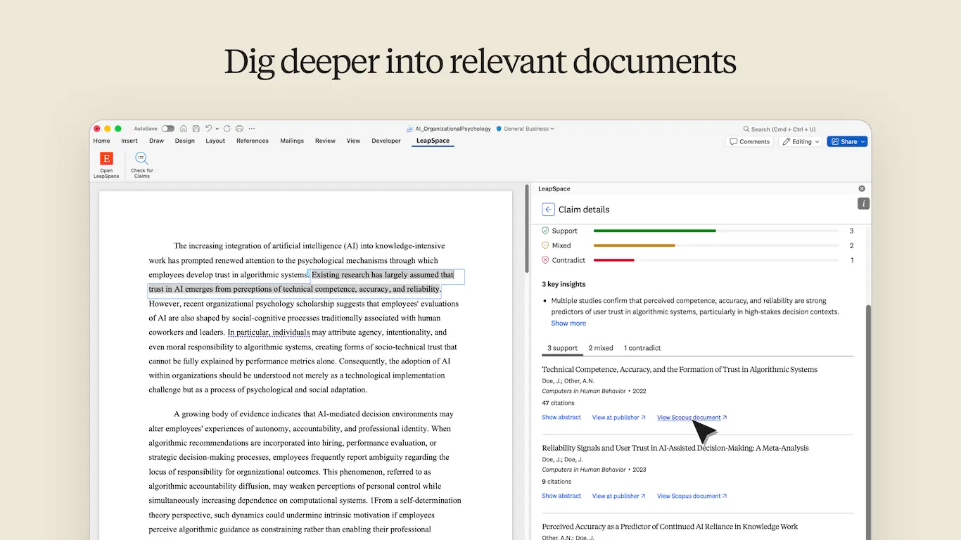Click the orange Mixed progress bar
Image resolution: width=961 pixels, height=540 pixels.
coord(634,245)
